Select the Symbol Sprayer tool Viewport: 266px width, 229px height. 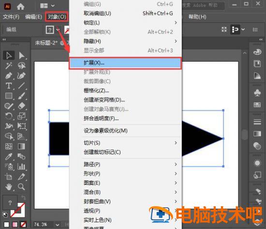(9, 166)
